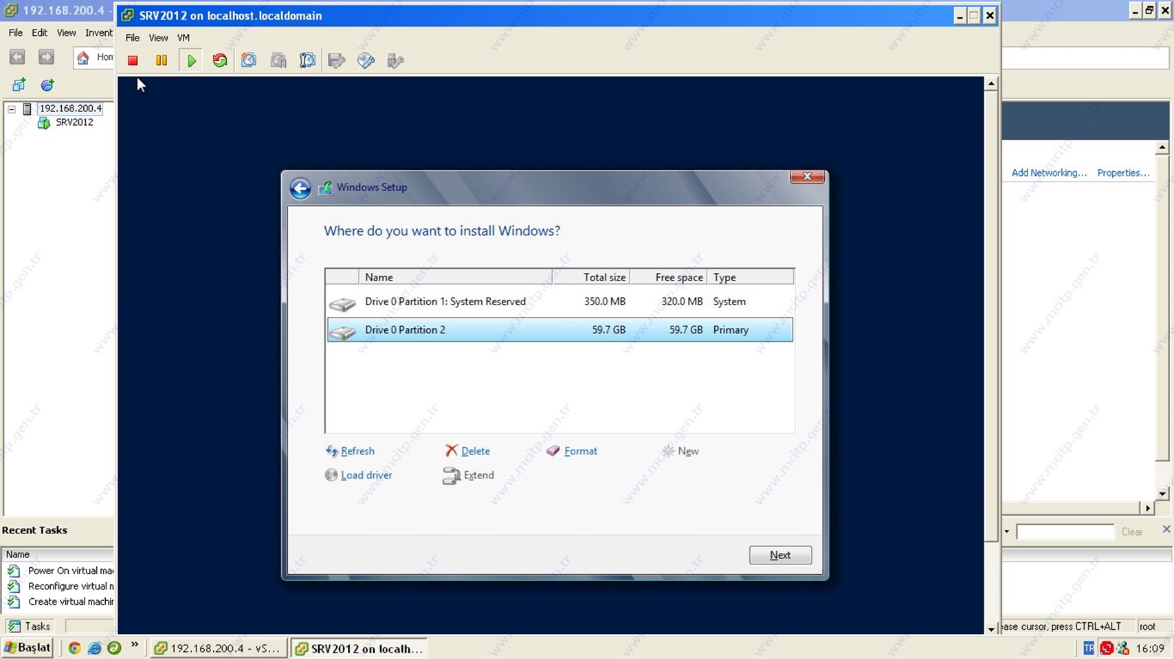Click the Take Snapshot toolbar icon

point(249,60)
